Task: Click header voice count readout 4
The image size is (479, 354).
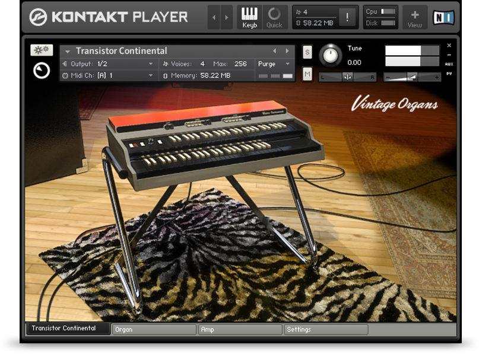Action: pyautogui.click(x=305, y=12)
